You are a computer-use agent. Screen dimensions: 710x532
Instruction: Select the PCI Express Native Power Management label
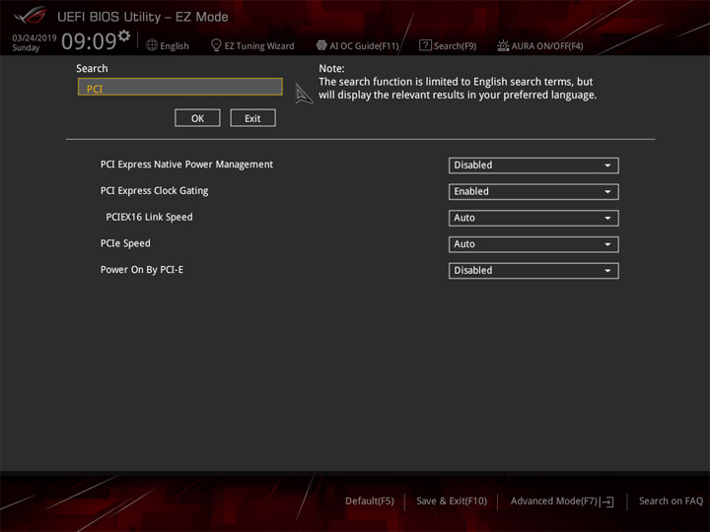[186, 165]
